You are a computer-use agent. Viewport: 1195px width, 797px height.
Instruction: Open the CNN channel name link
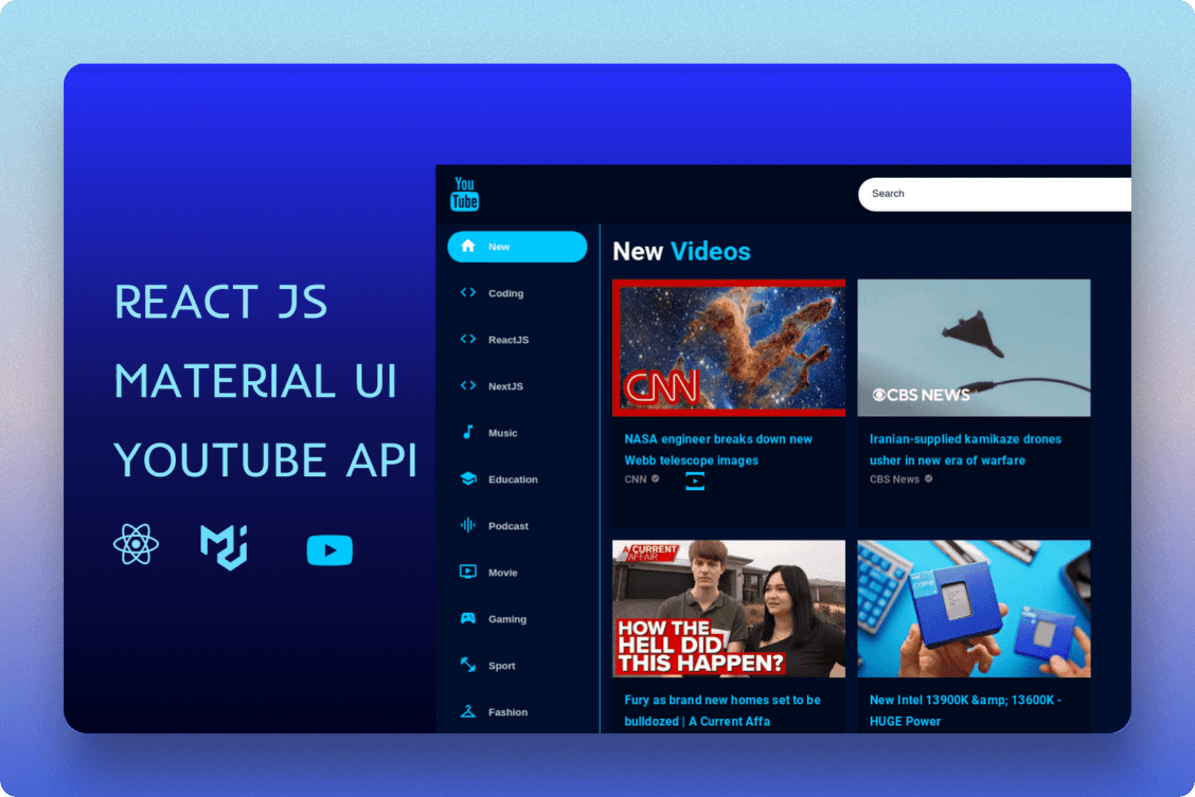coord(635,479)
